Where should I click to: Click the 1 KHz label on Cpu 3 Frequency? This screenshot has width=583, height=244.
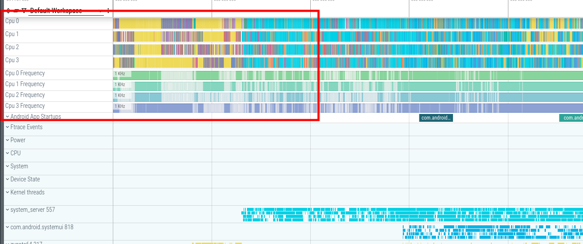tap(120, 107)
